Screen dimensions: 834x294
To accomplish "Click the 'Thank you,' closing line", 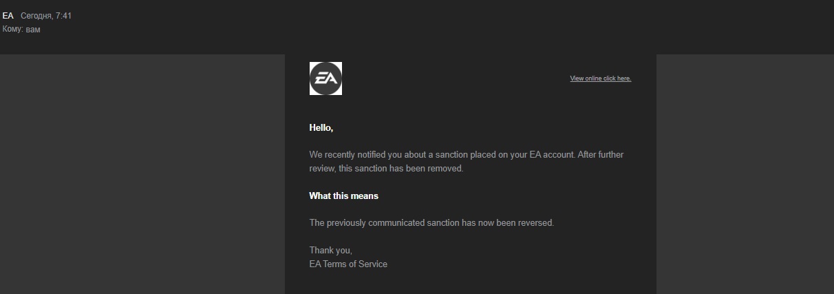I will (330, 251).
